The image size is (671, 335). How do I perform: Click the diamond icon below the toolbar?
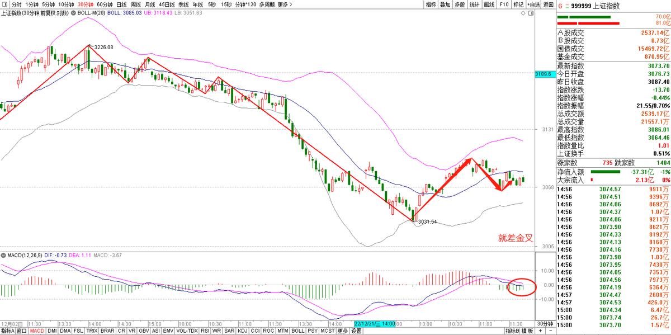tap(523, 12)
